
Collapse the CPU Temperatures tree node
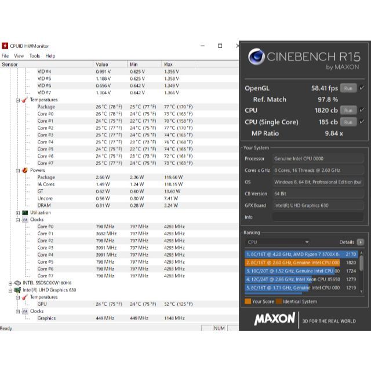pyautogui.click(x=18, y=100)
